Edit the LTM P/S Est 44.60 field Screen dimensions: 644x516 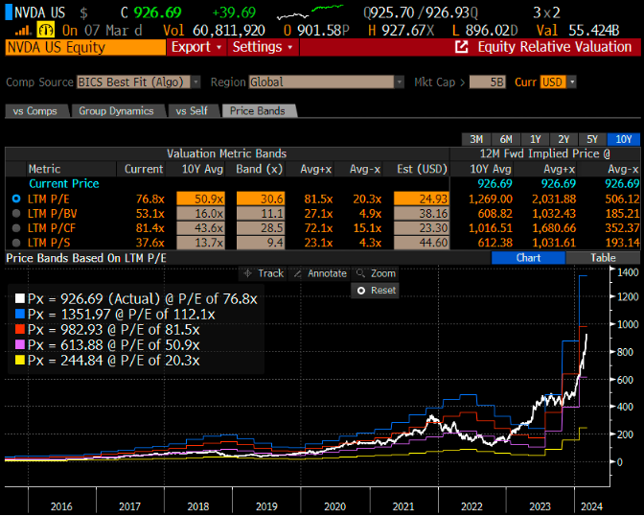pyautogui.click(x=422, y=243)
